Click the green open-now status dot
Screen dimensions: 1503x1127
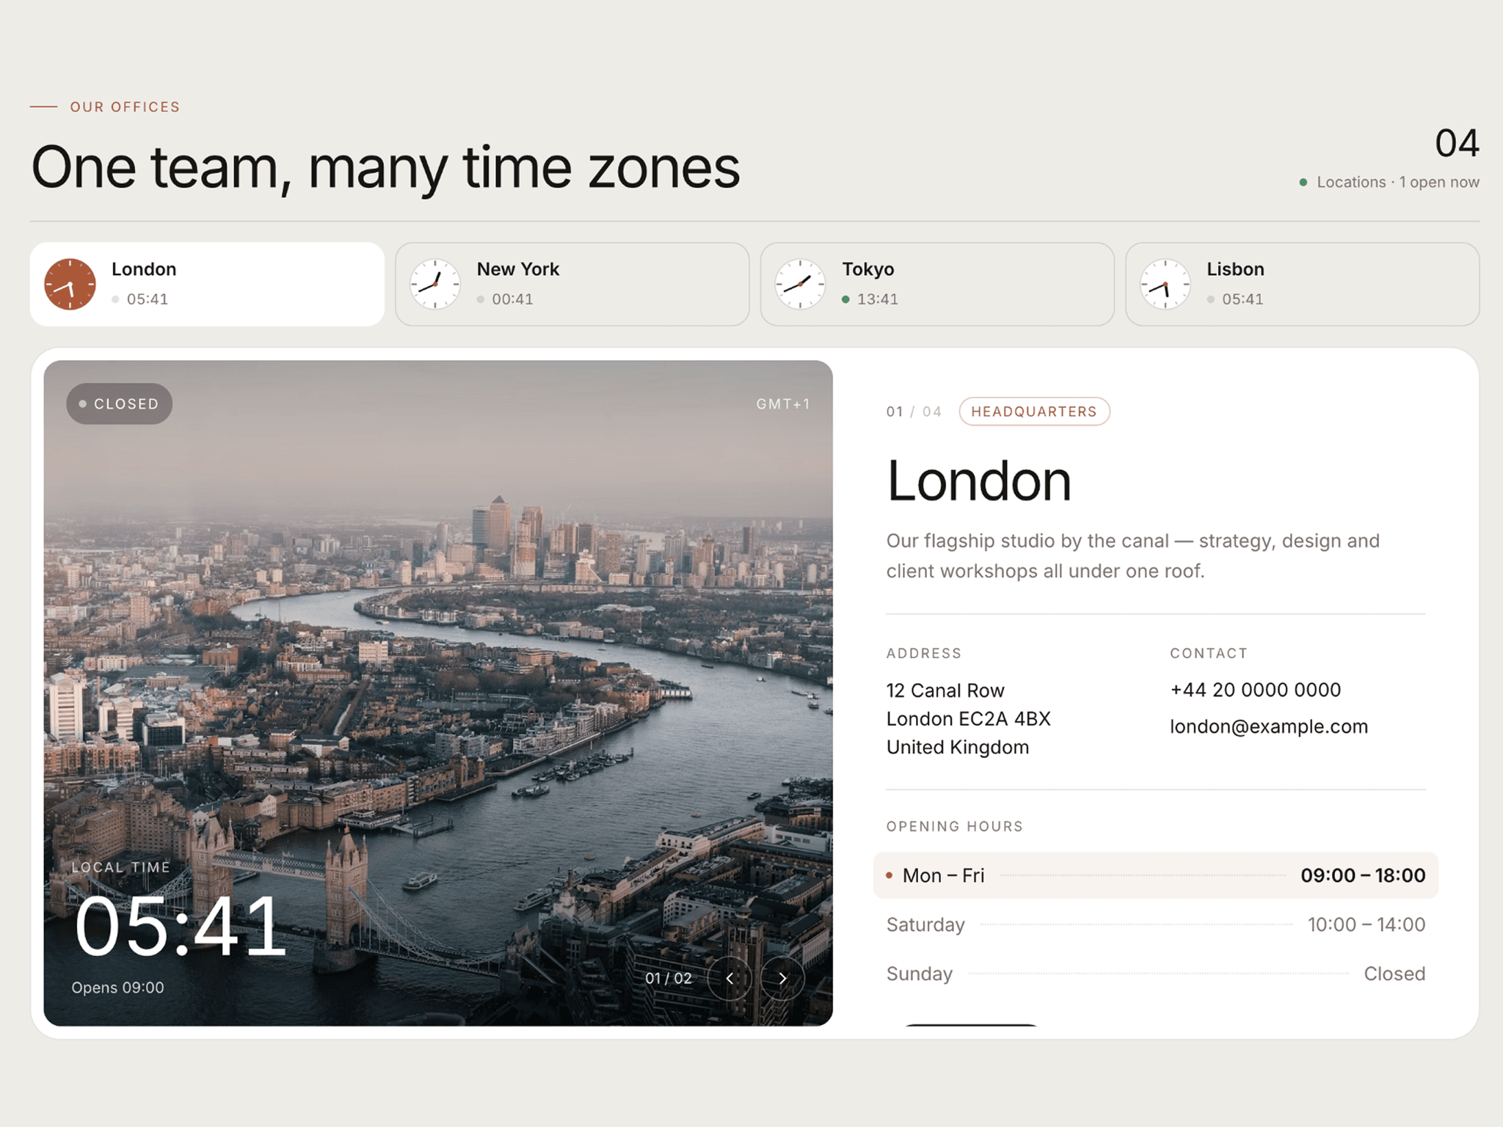(1303, 182)
